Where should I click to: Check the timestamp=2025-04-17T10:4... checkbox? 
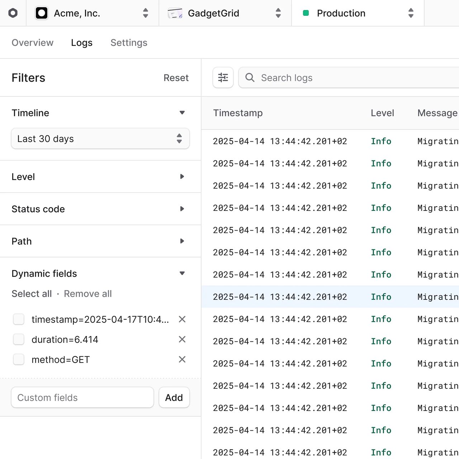[x=19, y=319]
